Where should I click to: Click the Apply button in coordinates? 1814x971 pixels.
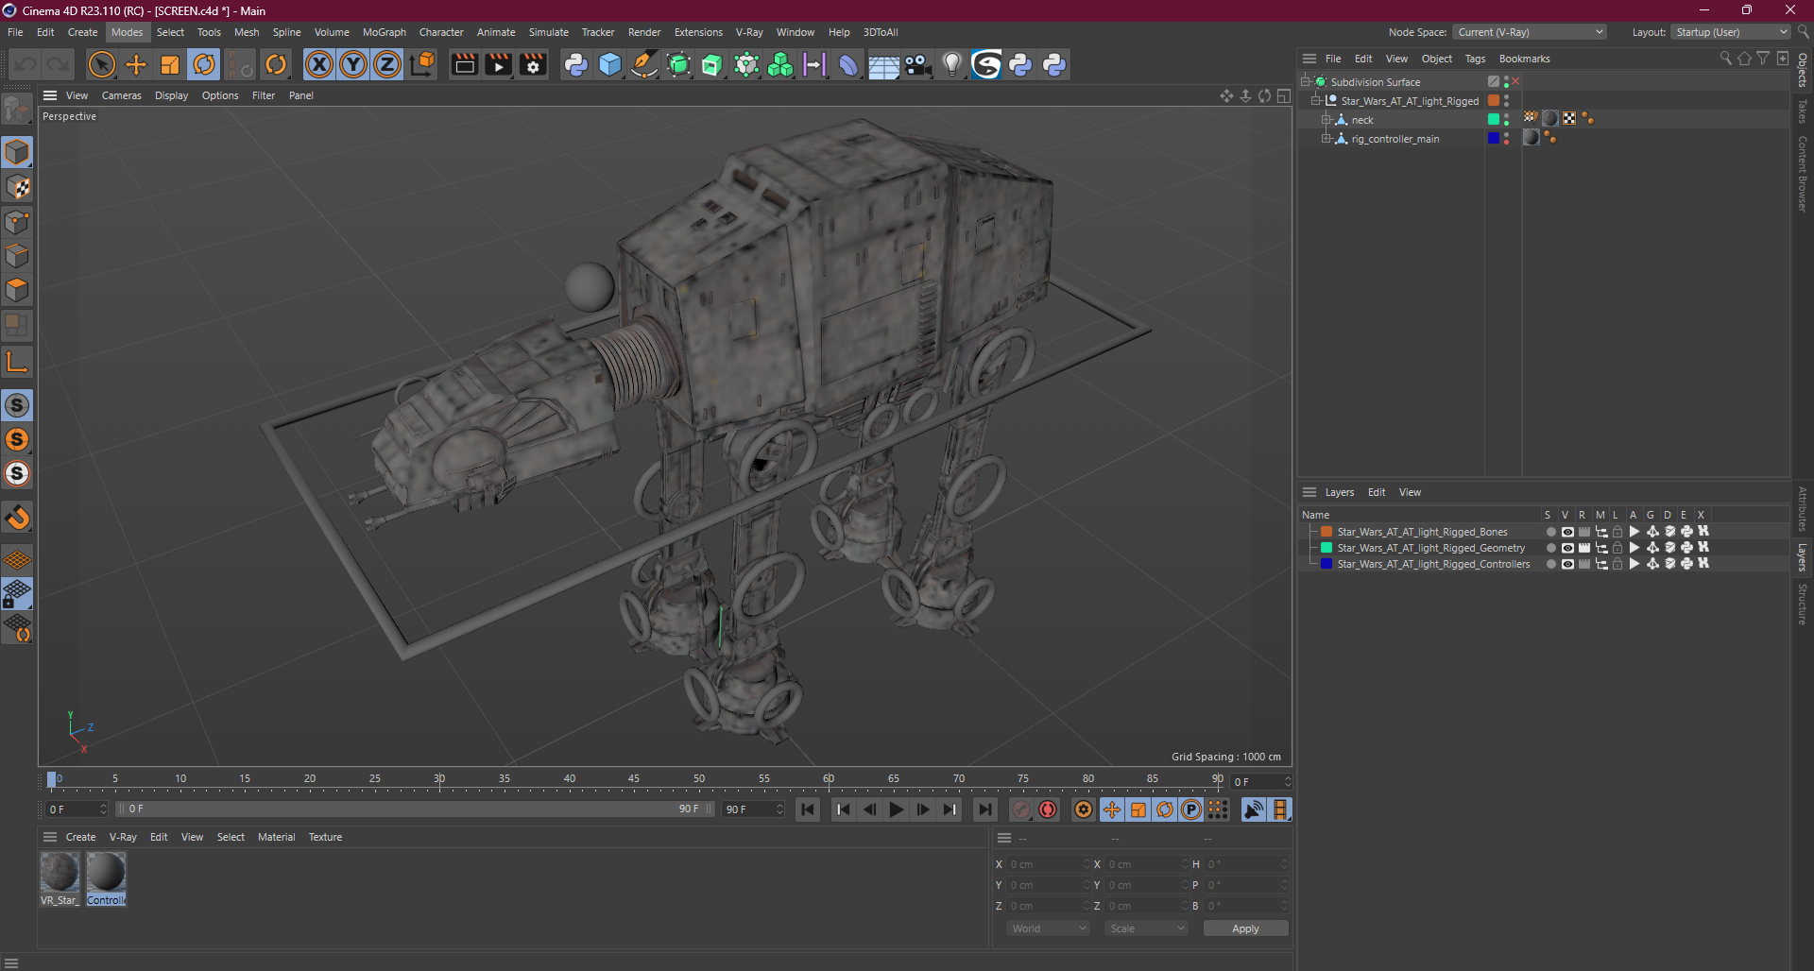point(1244,928)
